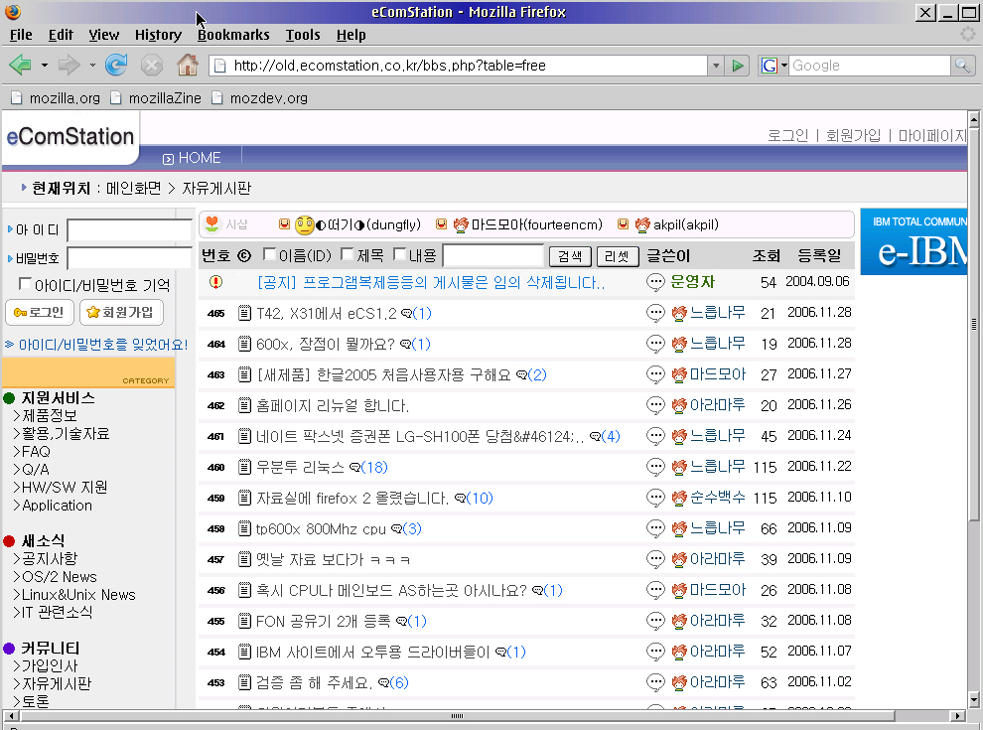Viewport: 983px width, 730px height.
Task: Click the avatar icon beside 마드모아 on post 463
Action: tap(679, 375)
